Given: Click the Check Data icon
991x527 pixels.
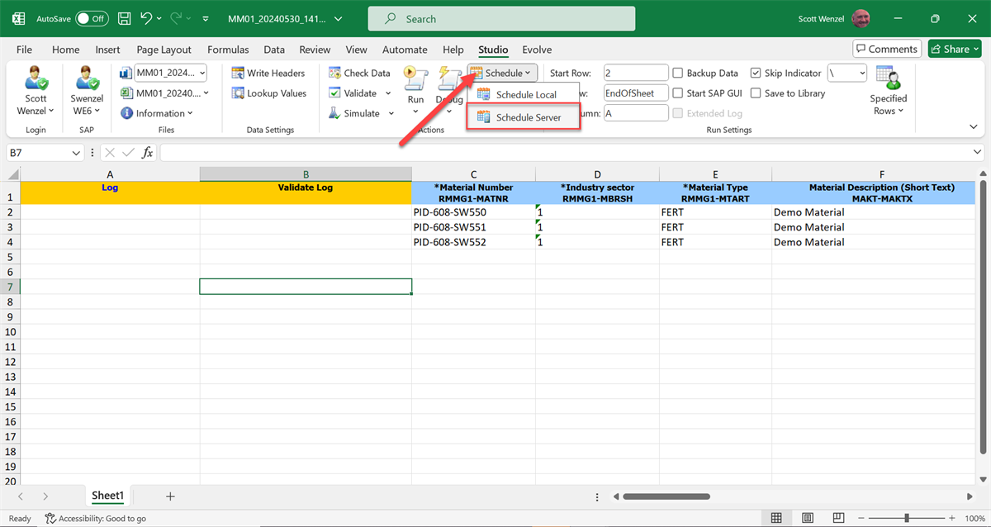Looking at the screenshot, I should click(335, 74).
